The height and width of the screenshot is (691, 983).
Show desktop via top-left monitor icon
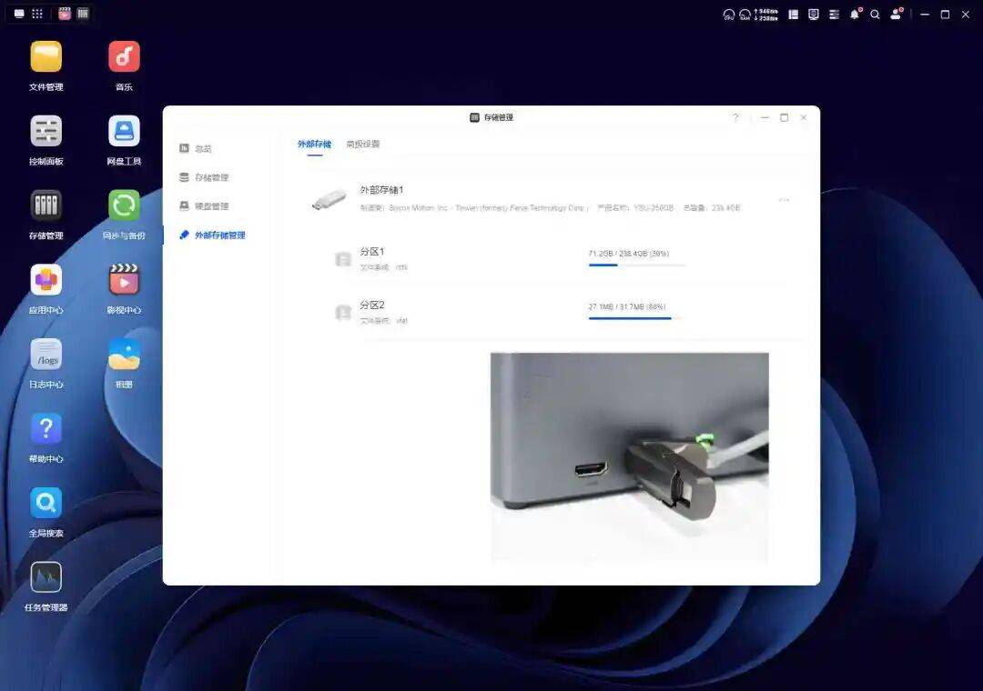pos(19,14)
